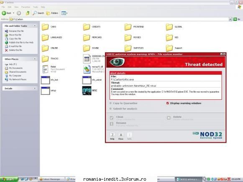The image size is (243, 182).
Task: Open the View menu
Action: click(x=16, y=7)
